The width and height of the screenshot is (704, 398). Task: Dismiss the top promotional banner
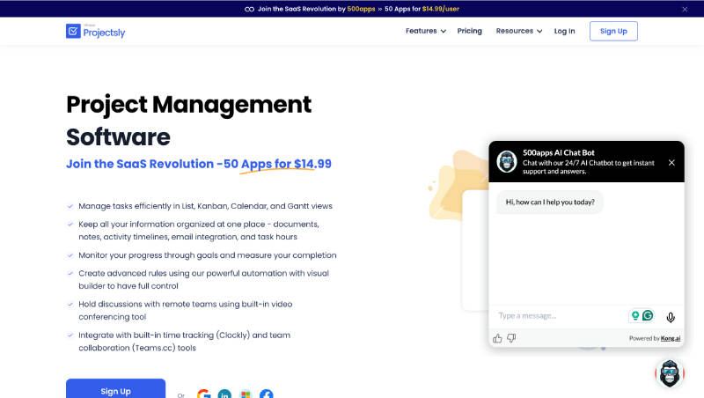pos(686,9)
